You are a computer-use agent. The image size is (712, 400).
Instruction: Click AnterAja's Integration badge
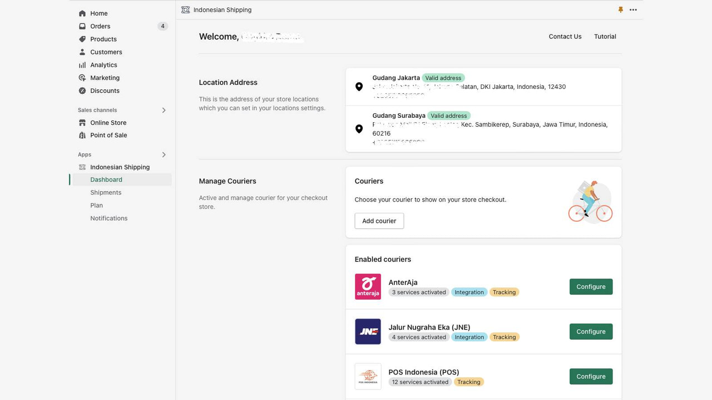point(469,292)
